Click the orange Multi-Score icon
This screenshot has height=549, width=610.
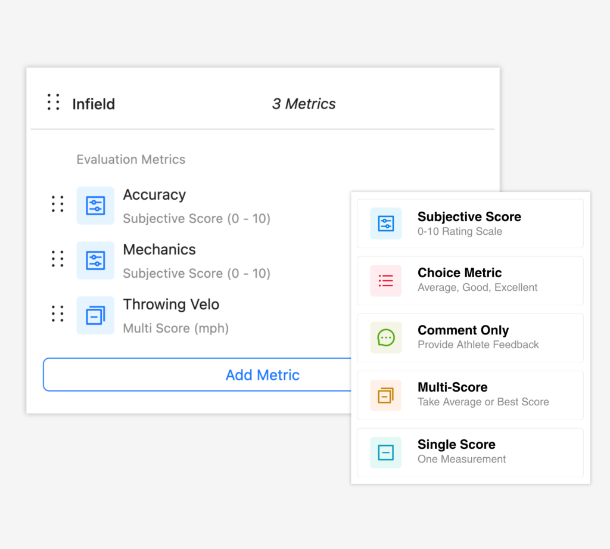click(385, 395)
